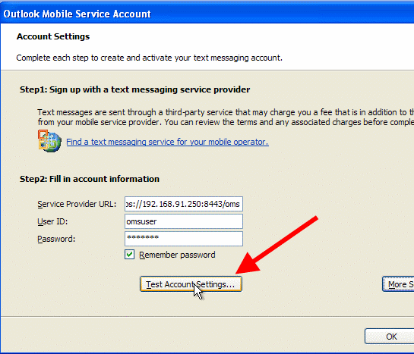Image resolution: width=414 pixels, height=354 pixels.
Task: Focus the User ID field
Action: pos(184,221)
